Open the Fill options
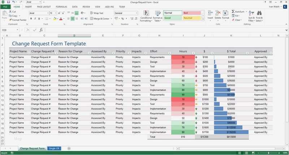289x155 pixels. [236, 16]
